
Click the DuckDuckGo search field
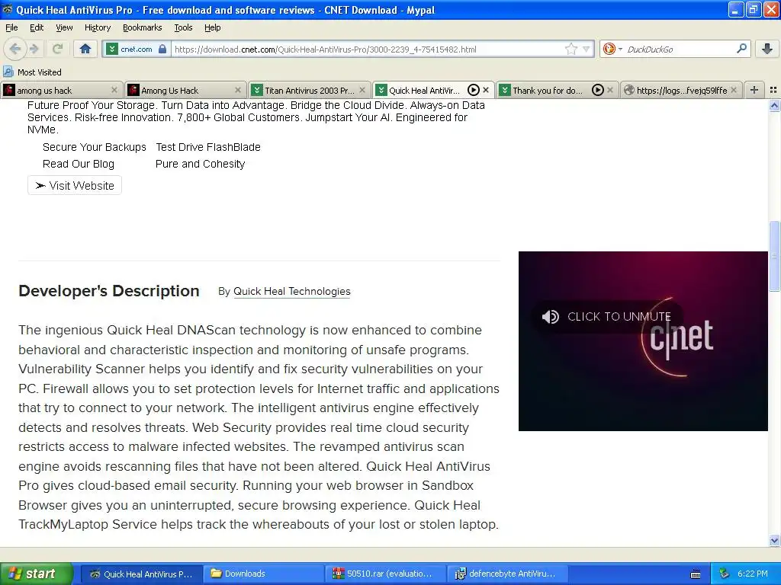[x=680, y=50]
